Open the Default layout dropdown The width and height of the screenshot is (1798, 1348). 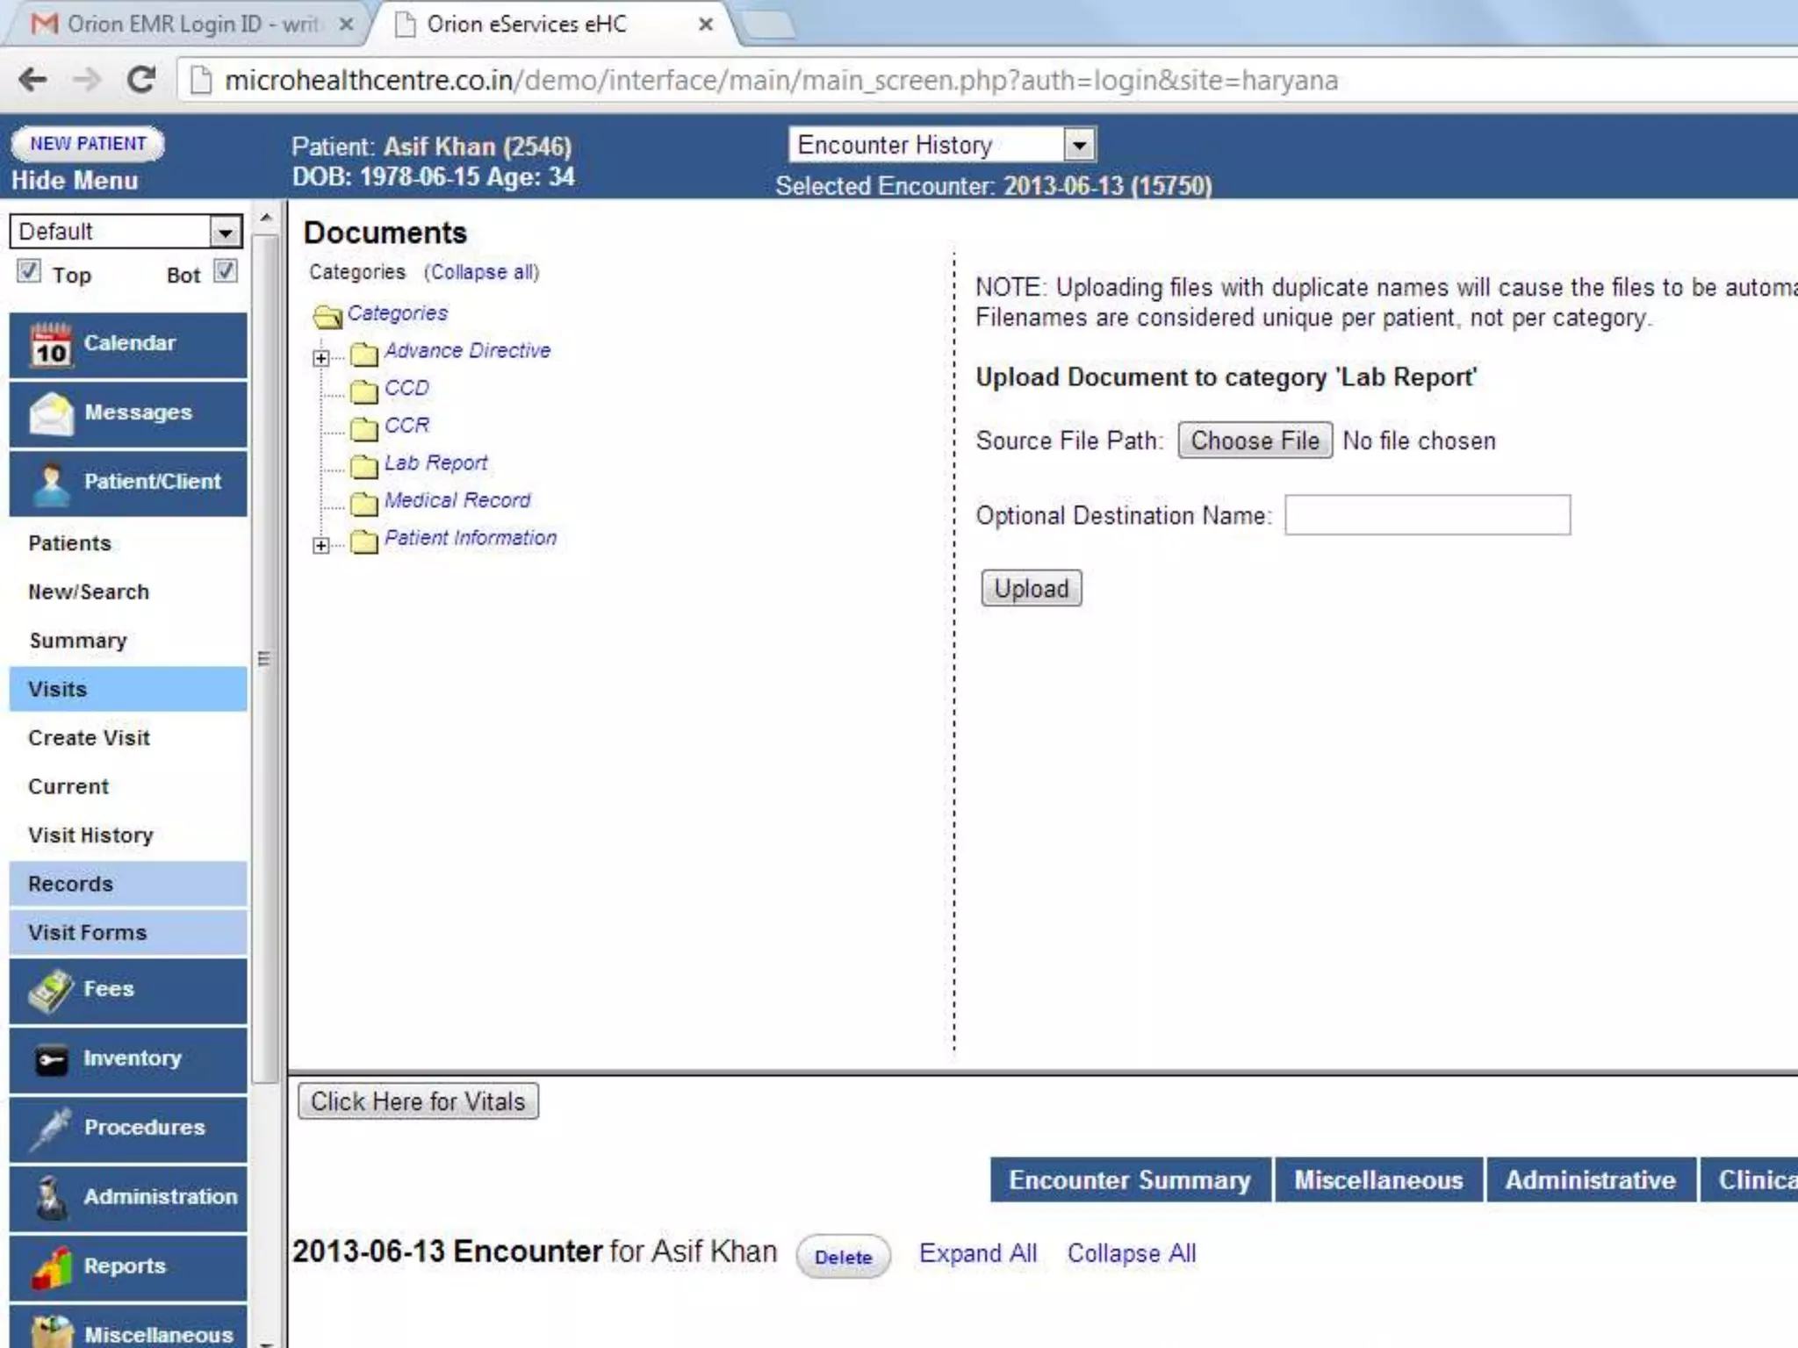coord(225,232)
